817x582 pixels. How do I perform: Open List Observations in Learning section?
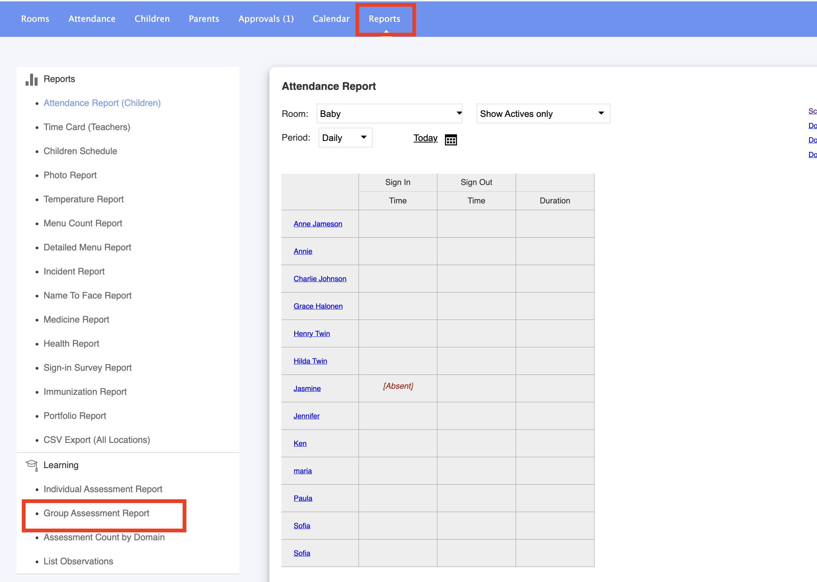pyautogui.click(x=78, y=561)
